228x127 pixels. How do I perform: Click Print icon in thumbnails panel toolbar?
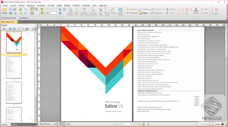pyautogui.click(x=27, y=29)
